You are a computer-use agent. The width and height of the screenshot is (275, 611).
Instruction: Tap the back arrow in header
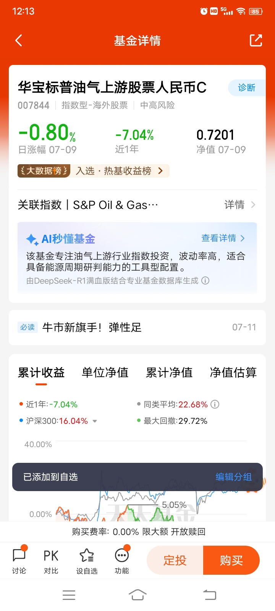19,40
